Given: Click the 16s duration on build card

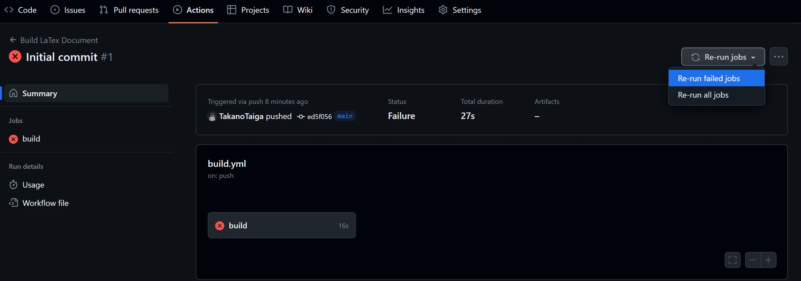Looking at the screenshot, I should (343, 226).
